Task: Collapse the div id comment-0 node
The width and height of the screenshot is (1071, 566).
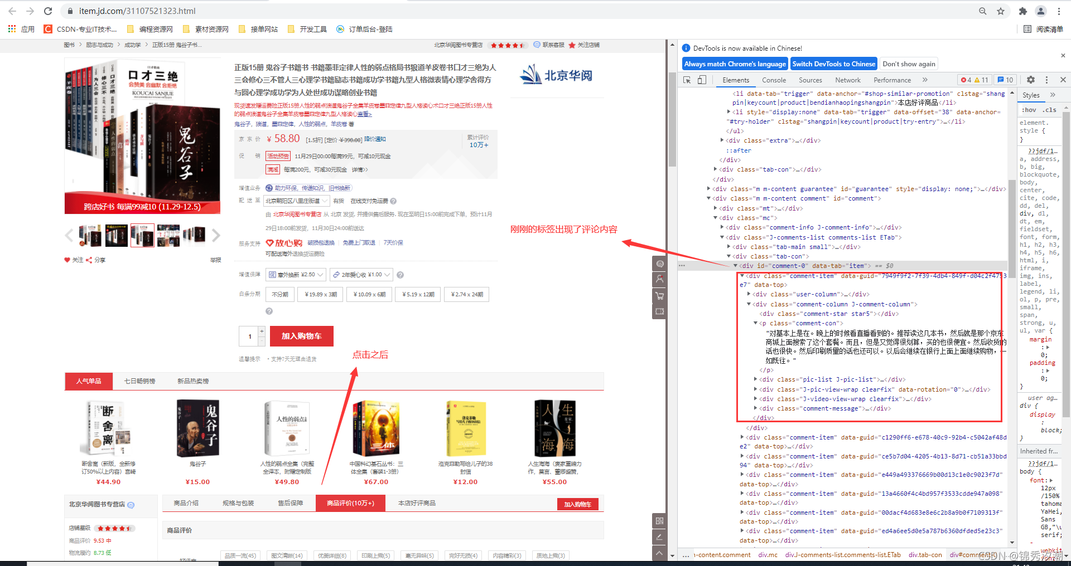Action: pyautogui.click(x=735, y=266)
